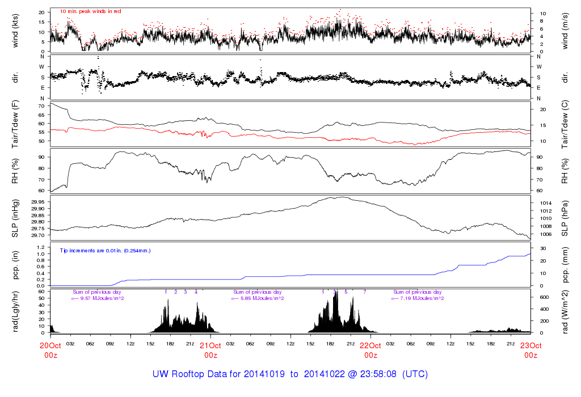Image resolution: width=581 pixels, height=397 pixels.
Task: Select the 'wind (m/s)' axis label
Action: (x=565, y=31)
